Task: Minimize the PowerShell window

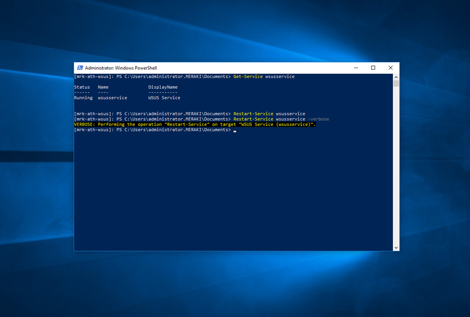Action: [x=356, y=68]
